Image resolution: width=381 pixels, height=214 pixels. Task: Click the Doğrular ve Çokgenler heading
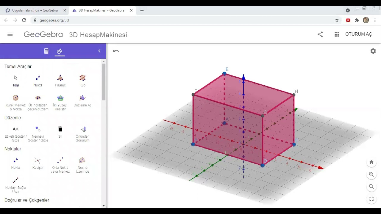click(27, 200)
